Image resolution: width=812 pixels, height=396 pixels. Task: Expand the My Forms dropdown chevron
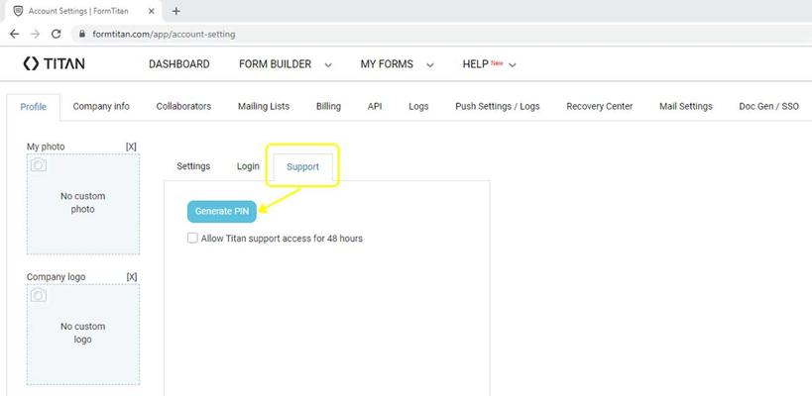[429, 65]
